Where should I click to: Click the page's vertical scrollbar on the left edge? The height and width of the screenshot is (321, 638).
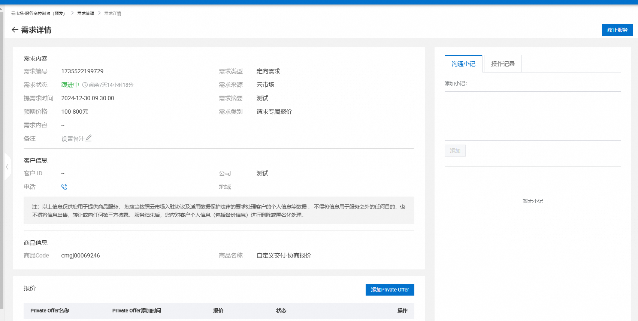(1, 161)
